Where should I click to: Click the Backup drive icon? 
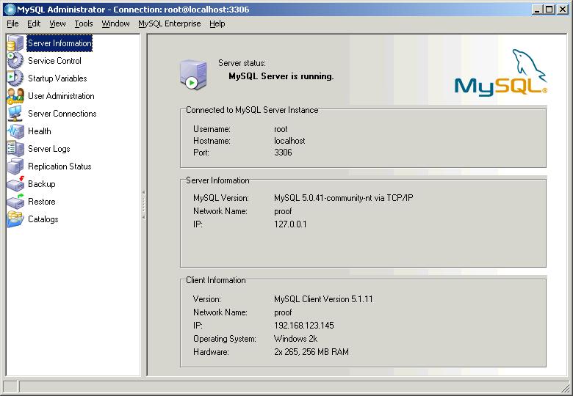(x=15, y=184)
